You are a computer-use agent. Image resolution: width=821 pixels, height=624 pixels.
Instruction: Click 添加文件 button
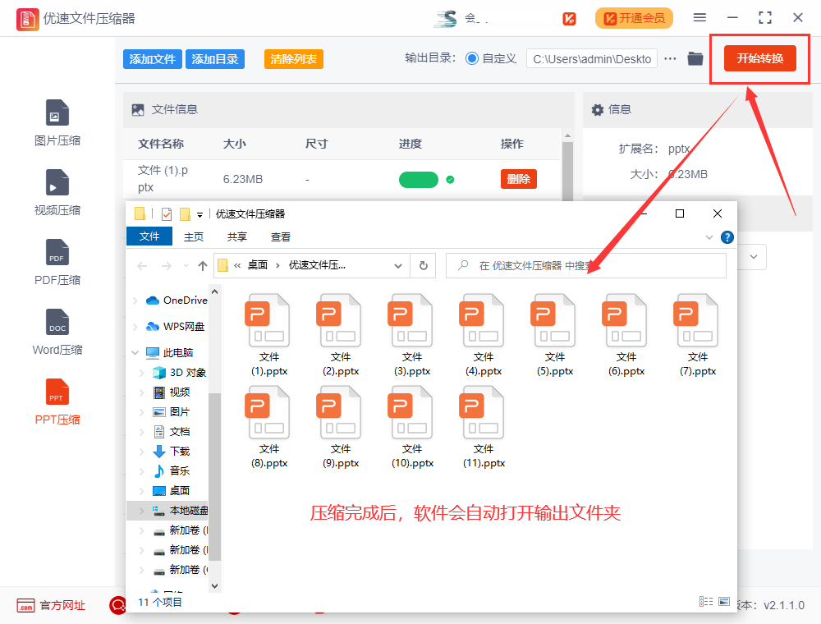(x=153, y=59)
